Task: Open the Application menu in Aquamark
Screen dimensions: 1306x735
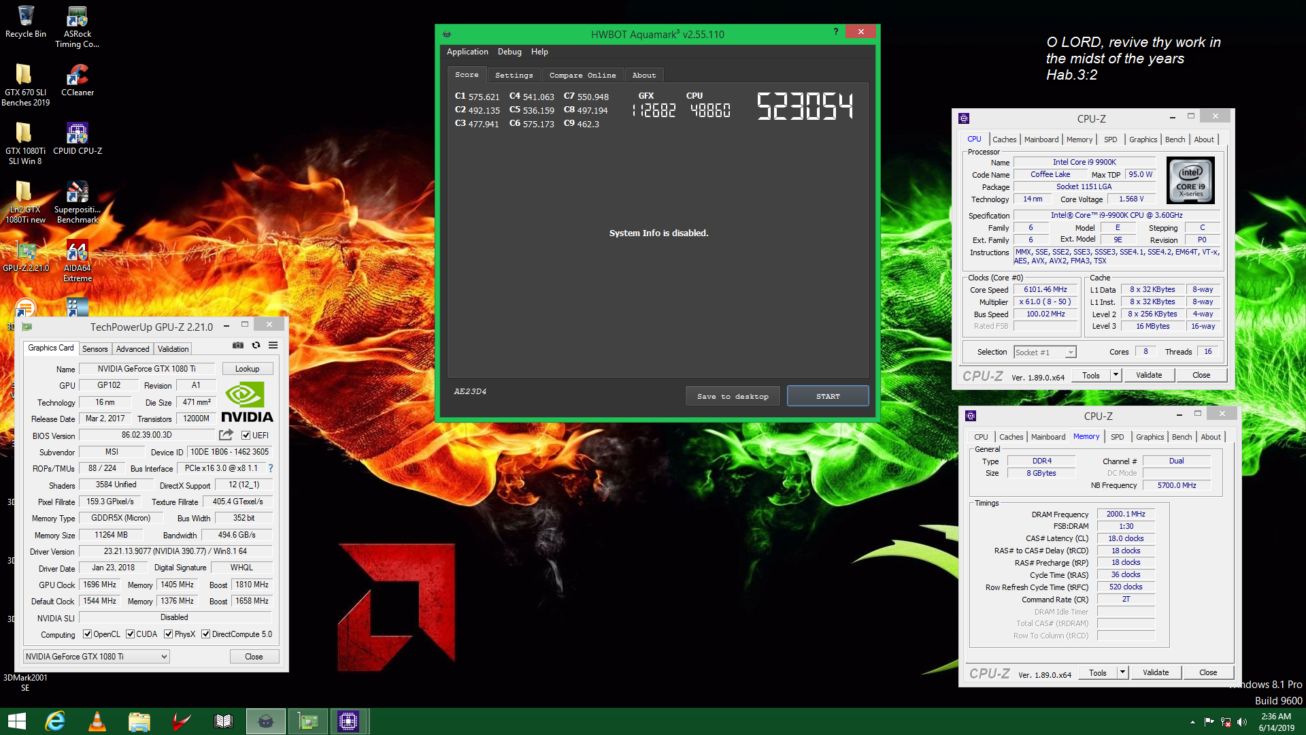Action: click(x=467, y=52)
